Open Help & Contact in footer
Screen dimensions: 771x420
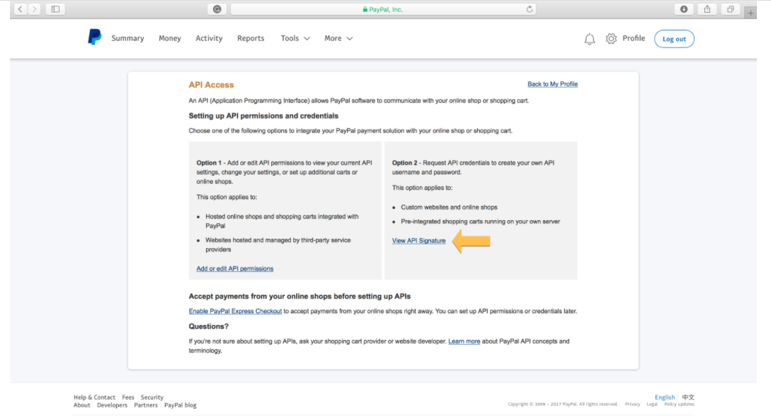pyautogui.click(x=94, y=397)
